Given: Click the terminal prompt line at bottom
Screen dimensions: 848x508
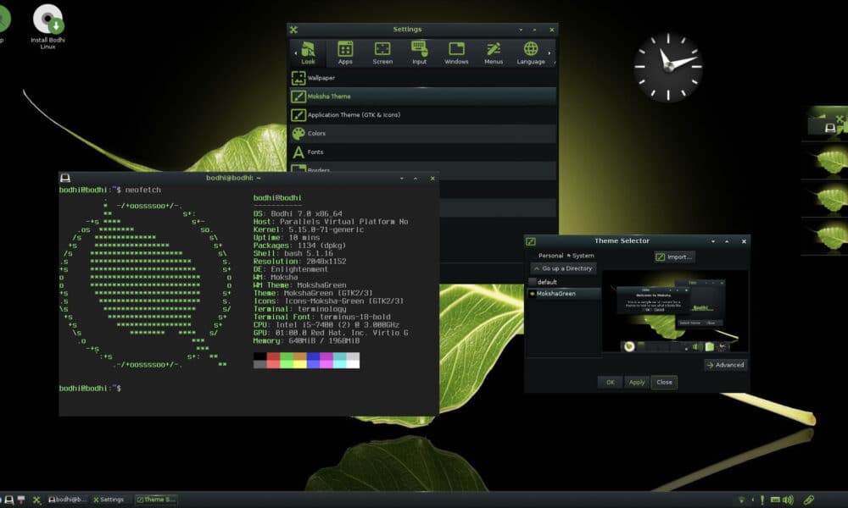Looking at the screenshot, I should point(91,388).
